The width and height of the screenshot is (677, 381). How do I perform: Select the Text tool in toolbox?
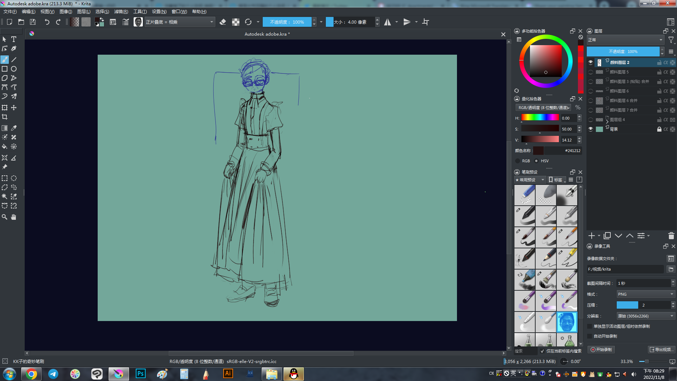click(x=14, y=39)
